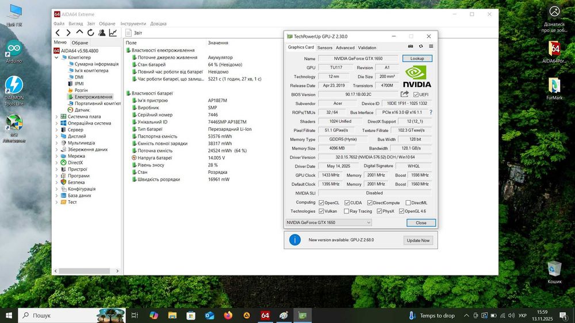This screenshot has width=575, height=323.
Task: Toggle the OpenCL checkbox
Action: click(321, 203)
